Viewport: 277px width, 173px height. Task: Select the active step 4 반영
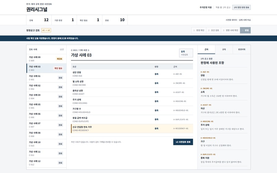[245, 30]
